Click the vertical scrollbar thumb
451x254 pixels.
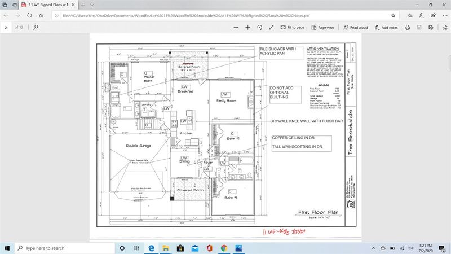click(x=449, y=63)
